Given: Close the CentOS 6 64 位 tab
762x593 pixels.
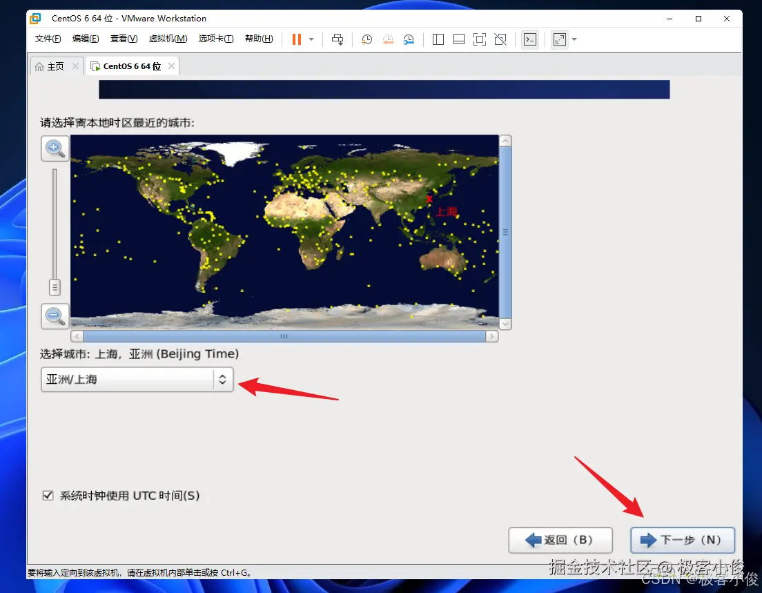Looking at the screenshot, I should [172, 66].
